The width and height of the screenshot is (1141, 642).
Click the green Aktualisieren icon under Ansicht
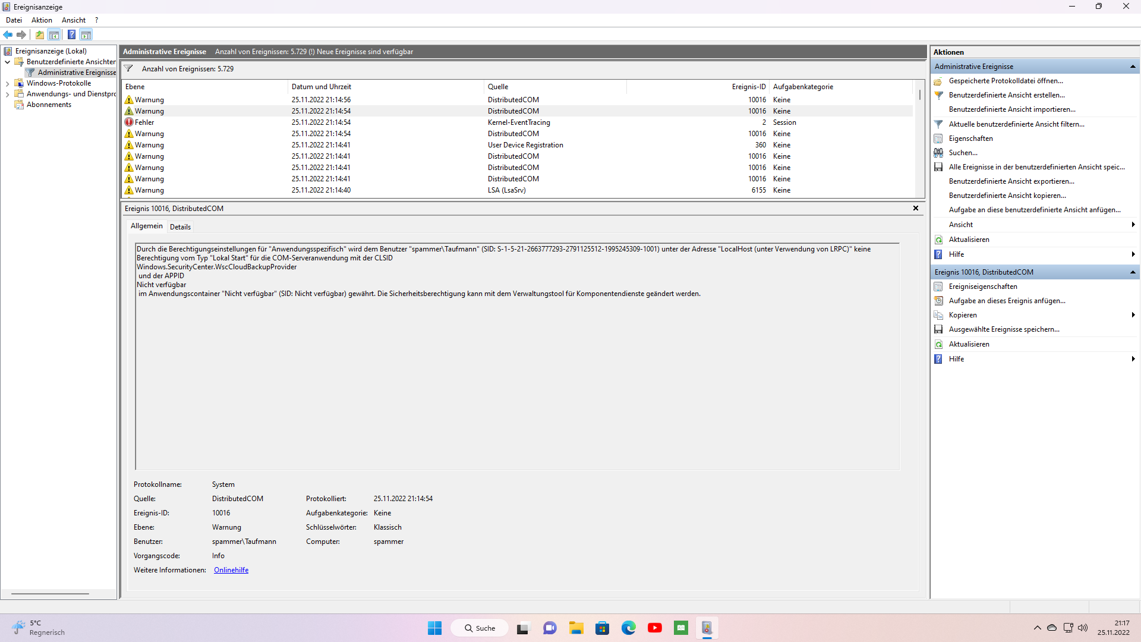pyautogui.click(x=938, y=240)
